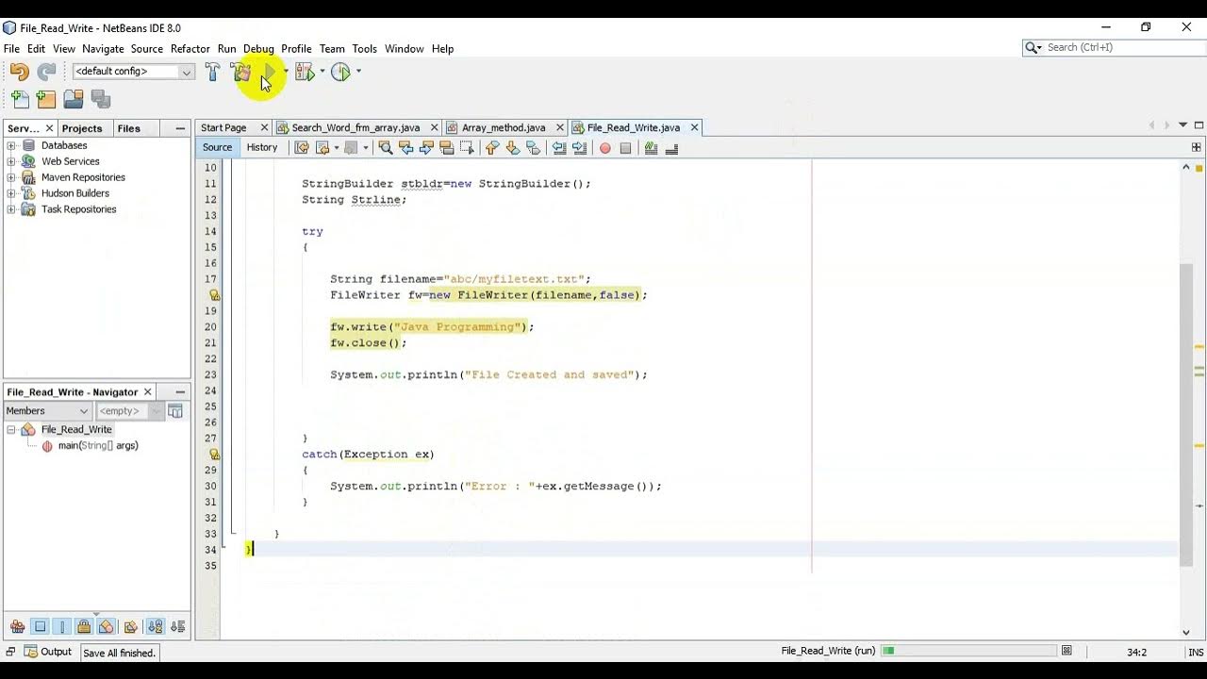Switch to the Array_method.java tab
1207x679 pixels.
click(x=504, y=127)
